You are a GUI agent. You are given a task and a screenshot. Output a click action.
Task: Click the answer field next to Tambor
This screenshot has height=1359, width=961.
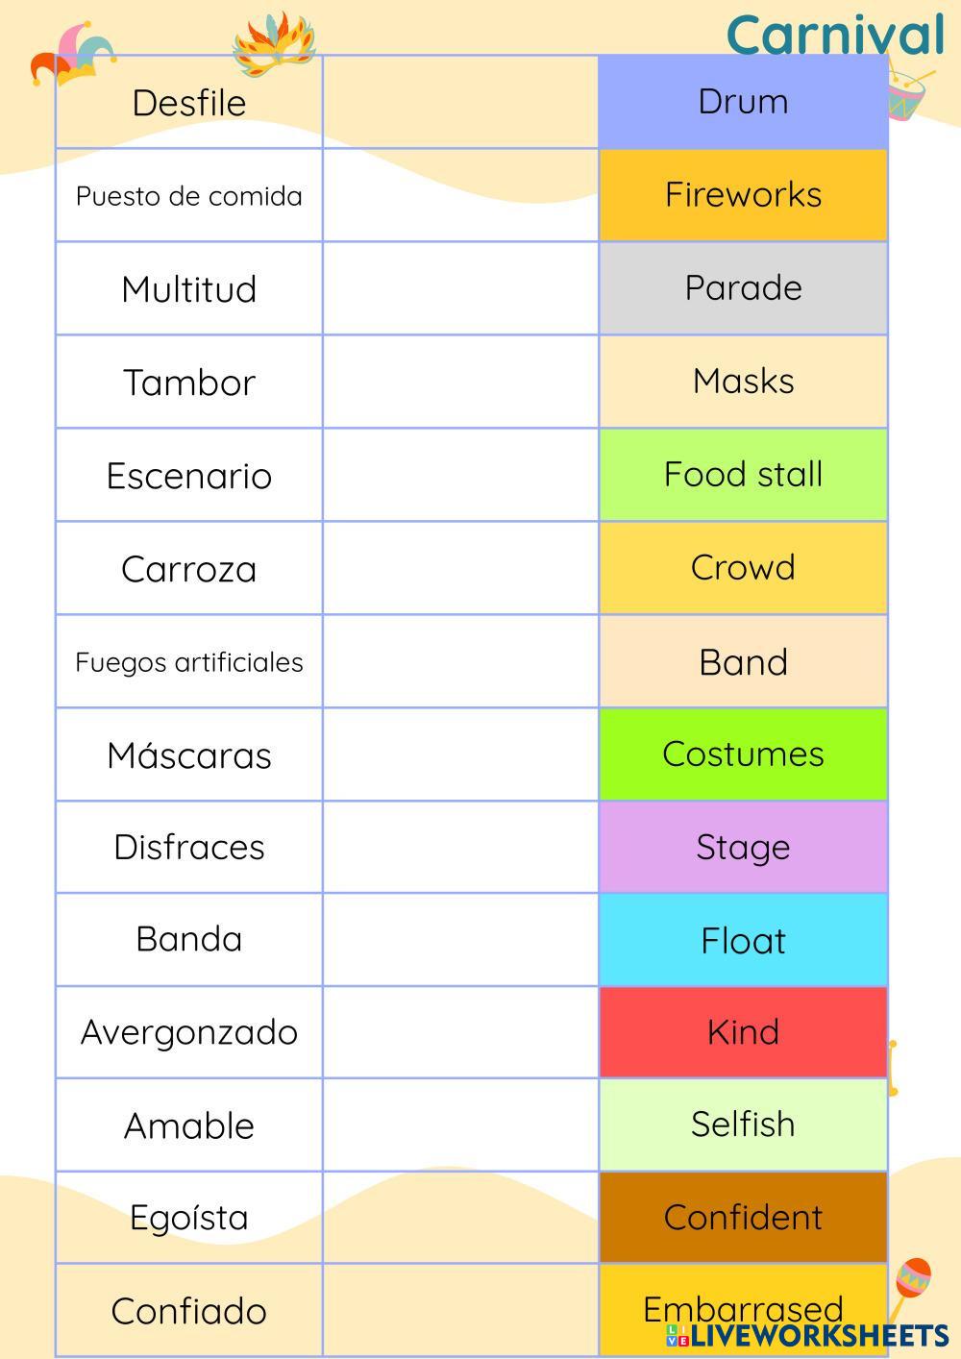click(460, 382)
